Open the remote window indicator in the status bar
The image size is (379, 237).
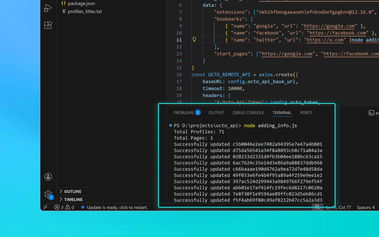(x=45, y=207)
